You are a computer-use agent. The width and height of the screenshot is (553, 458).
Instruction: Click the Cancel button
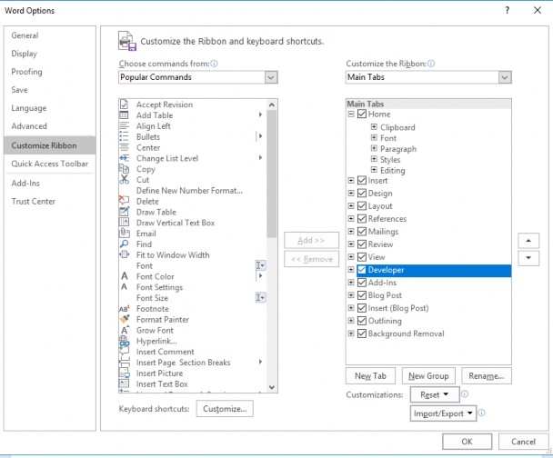click(523, 442)
